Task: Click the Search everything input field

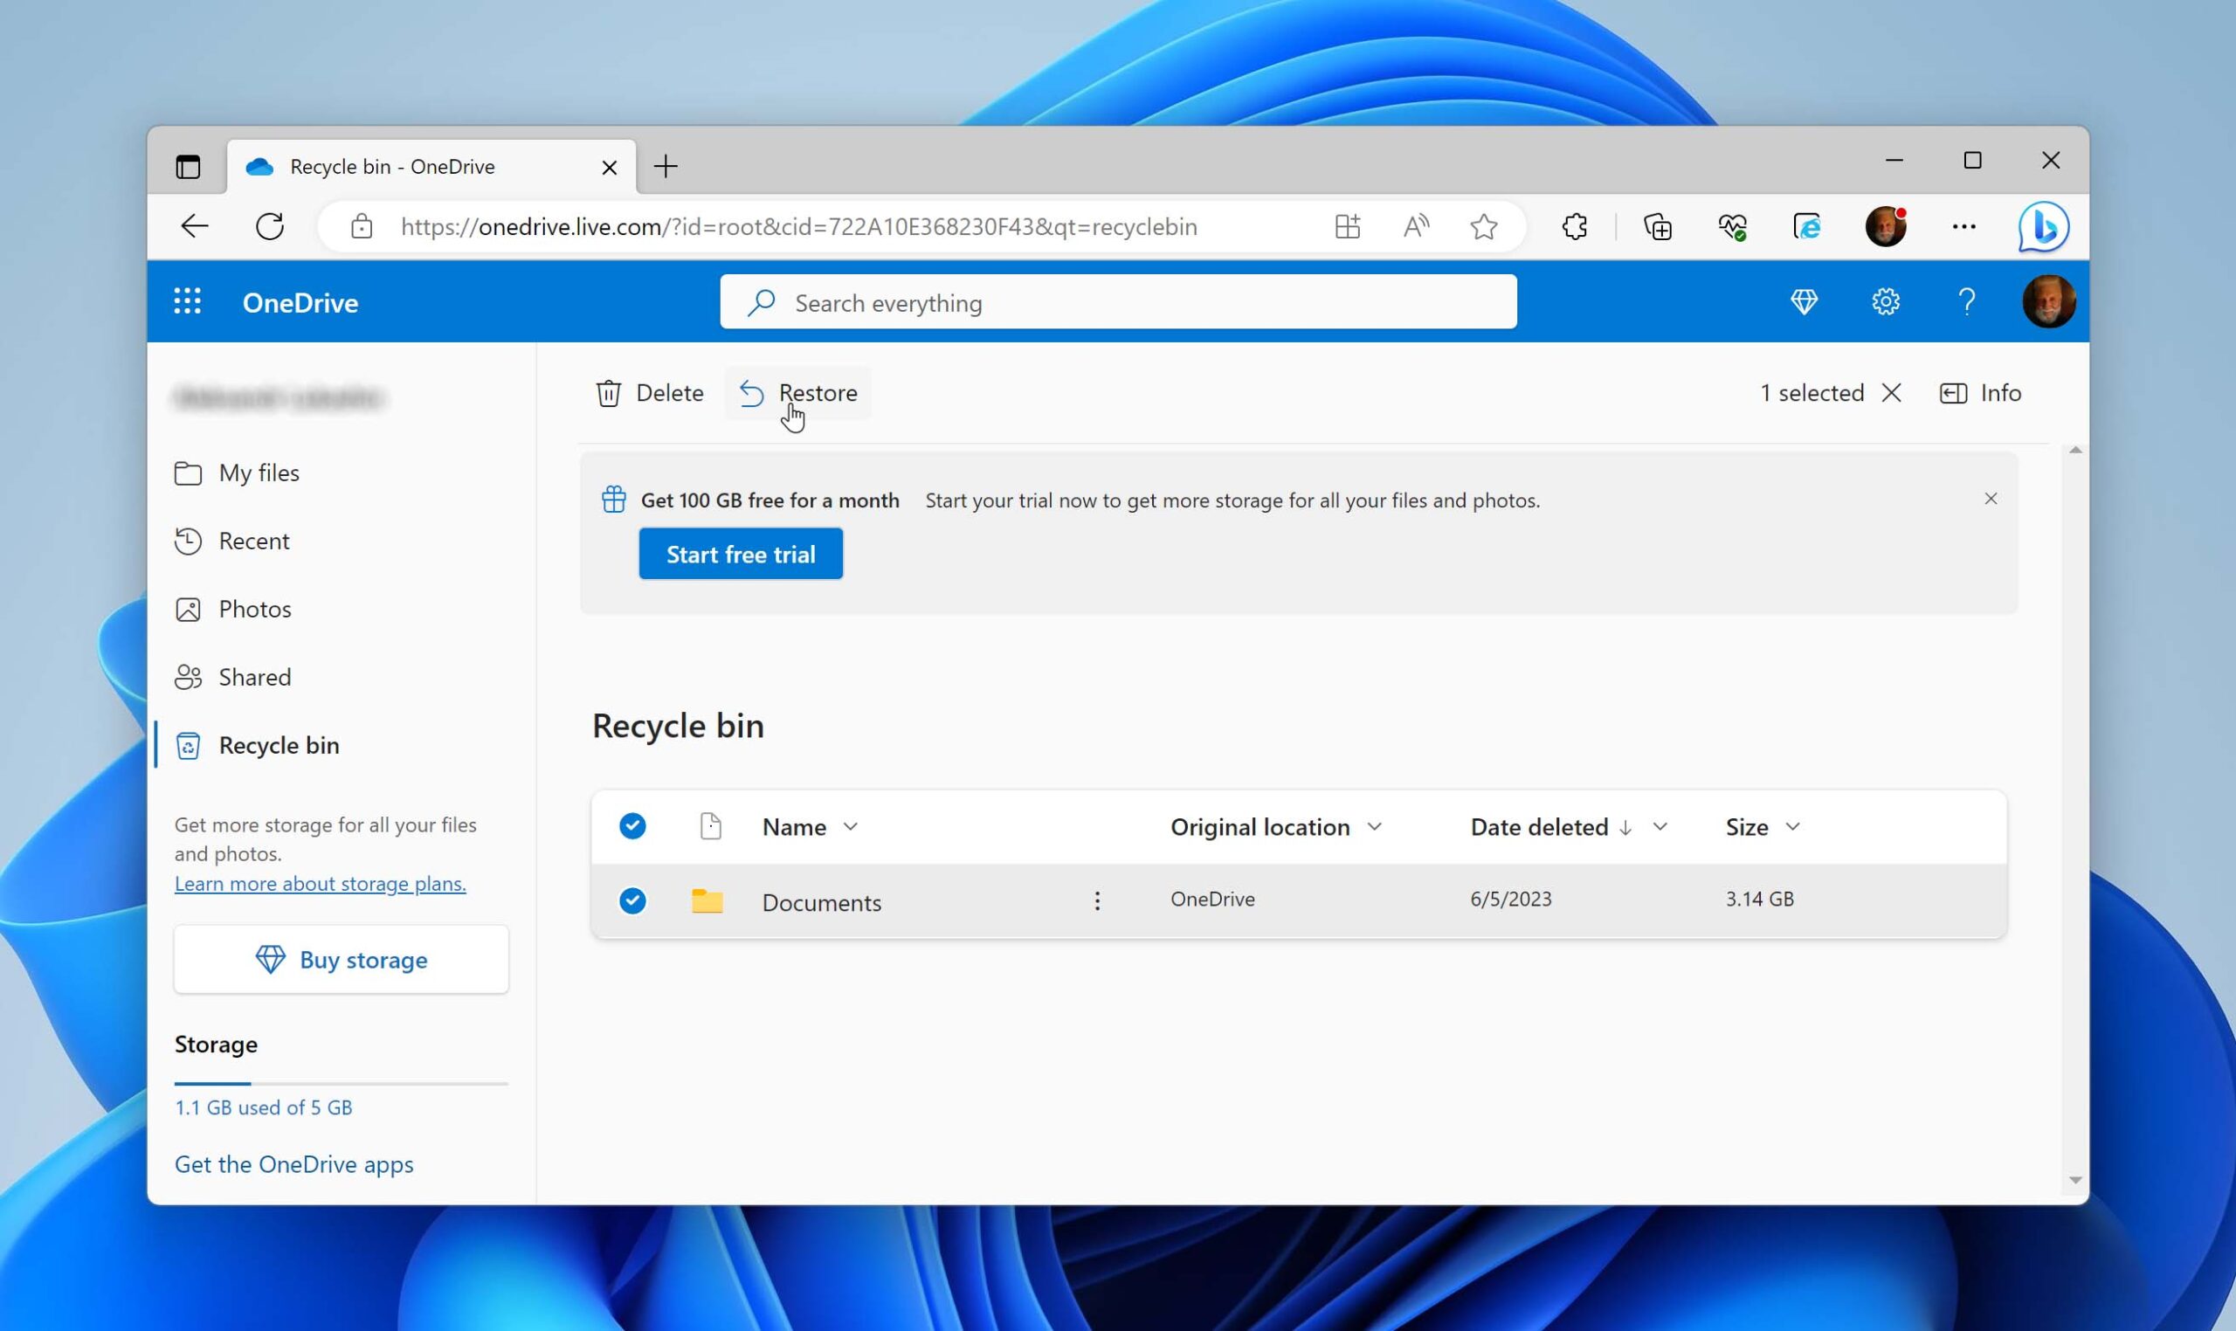Action: tap(1119, 303)
